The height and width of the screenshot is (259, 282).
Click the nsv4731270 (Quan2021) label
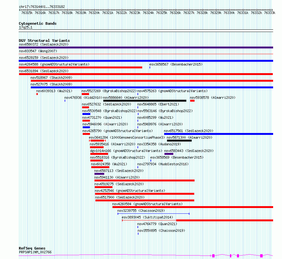102,117
